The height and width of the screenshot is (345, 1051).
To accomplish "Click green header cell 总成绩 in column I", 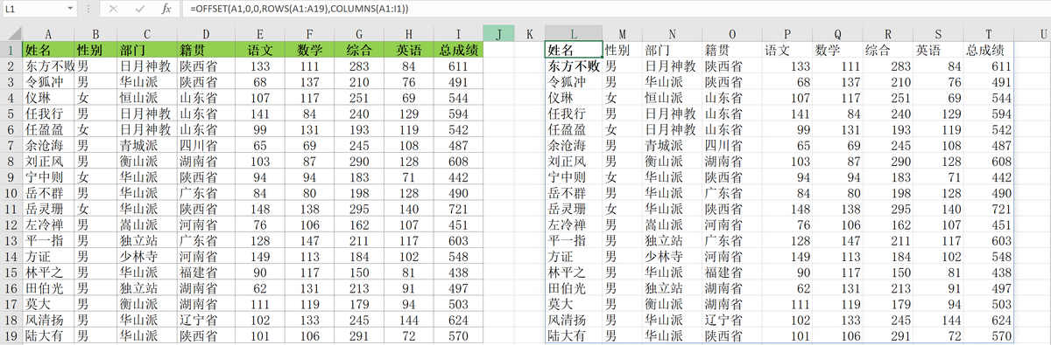I will [x=458, y=50].
